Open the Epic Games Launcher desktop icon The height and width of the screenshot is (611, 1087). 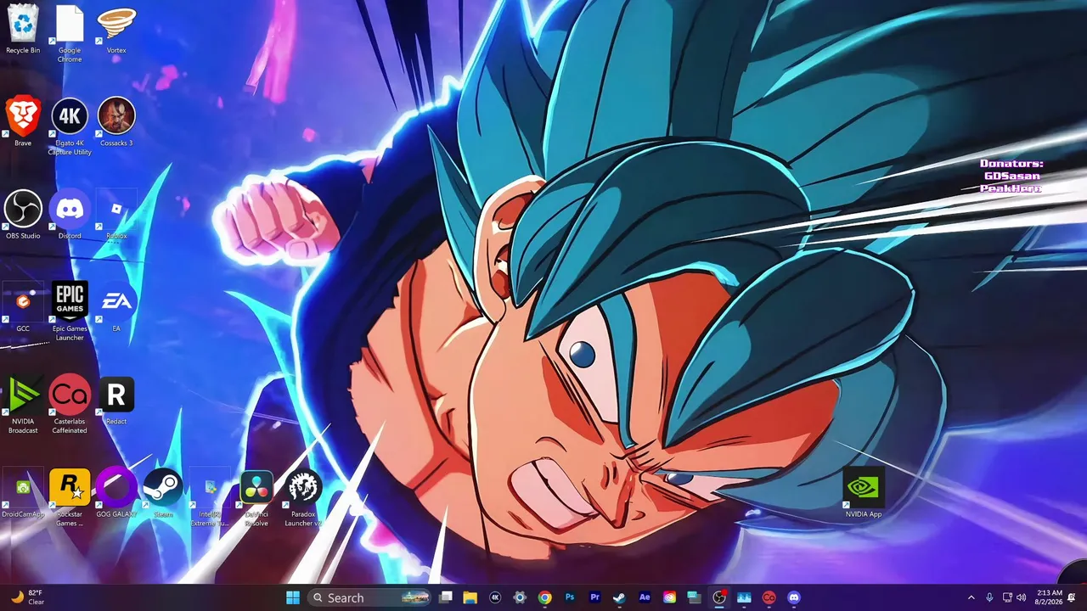tap(70, 311)
